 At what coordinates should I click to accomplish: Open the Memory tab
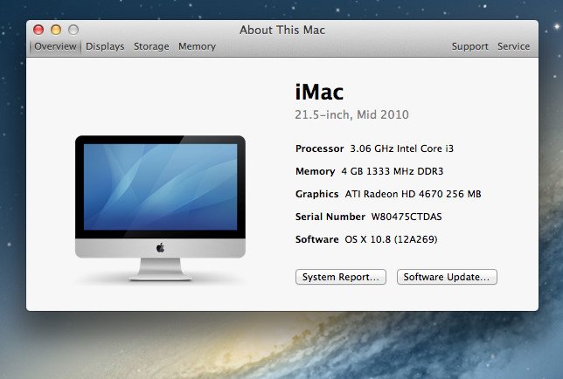point(197,46)
